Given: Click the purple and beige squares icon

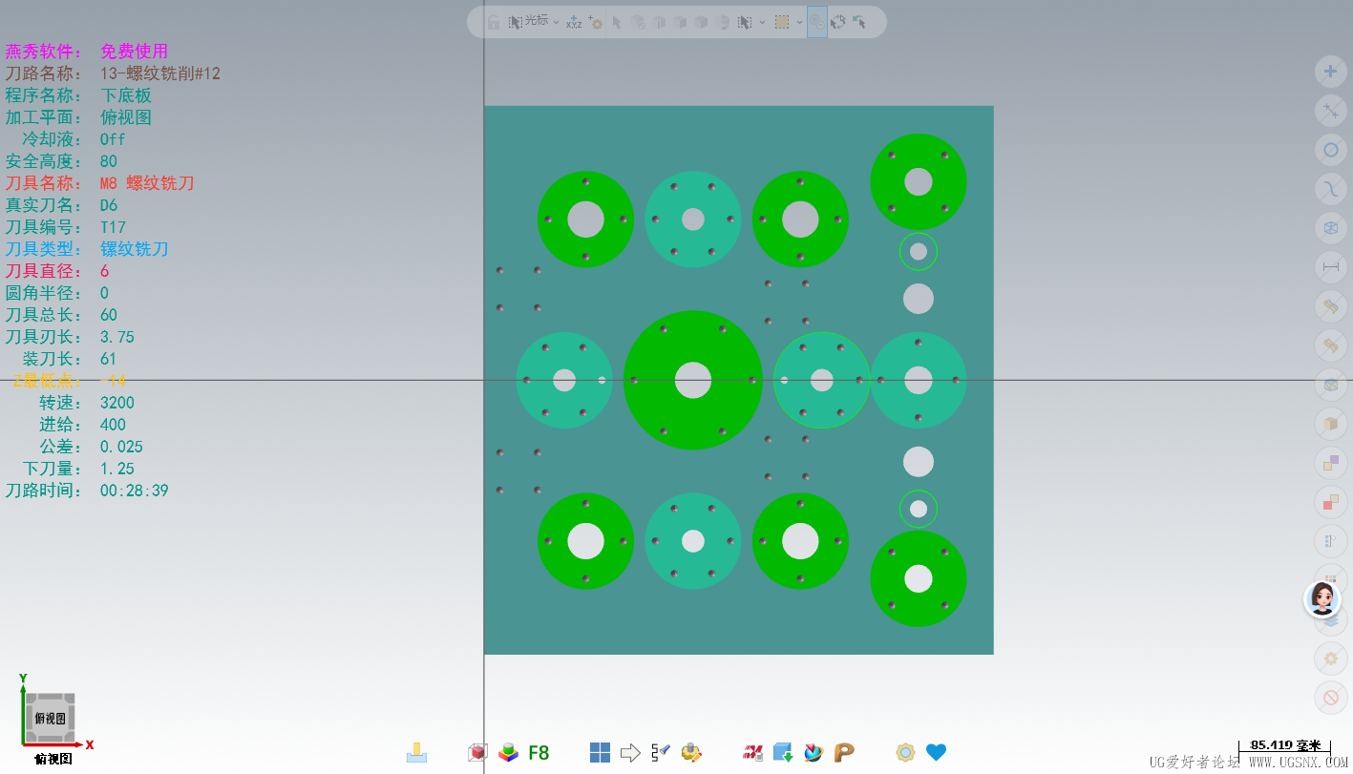Looking at the screenshot, I should tap(1330, 464).
